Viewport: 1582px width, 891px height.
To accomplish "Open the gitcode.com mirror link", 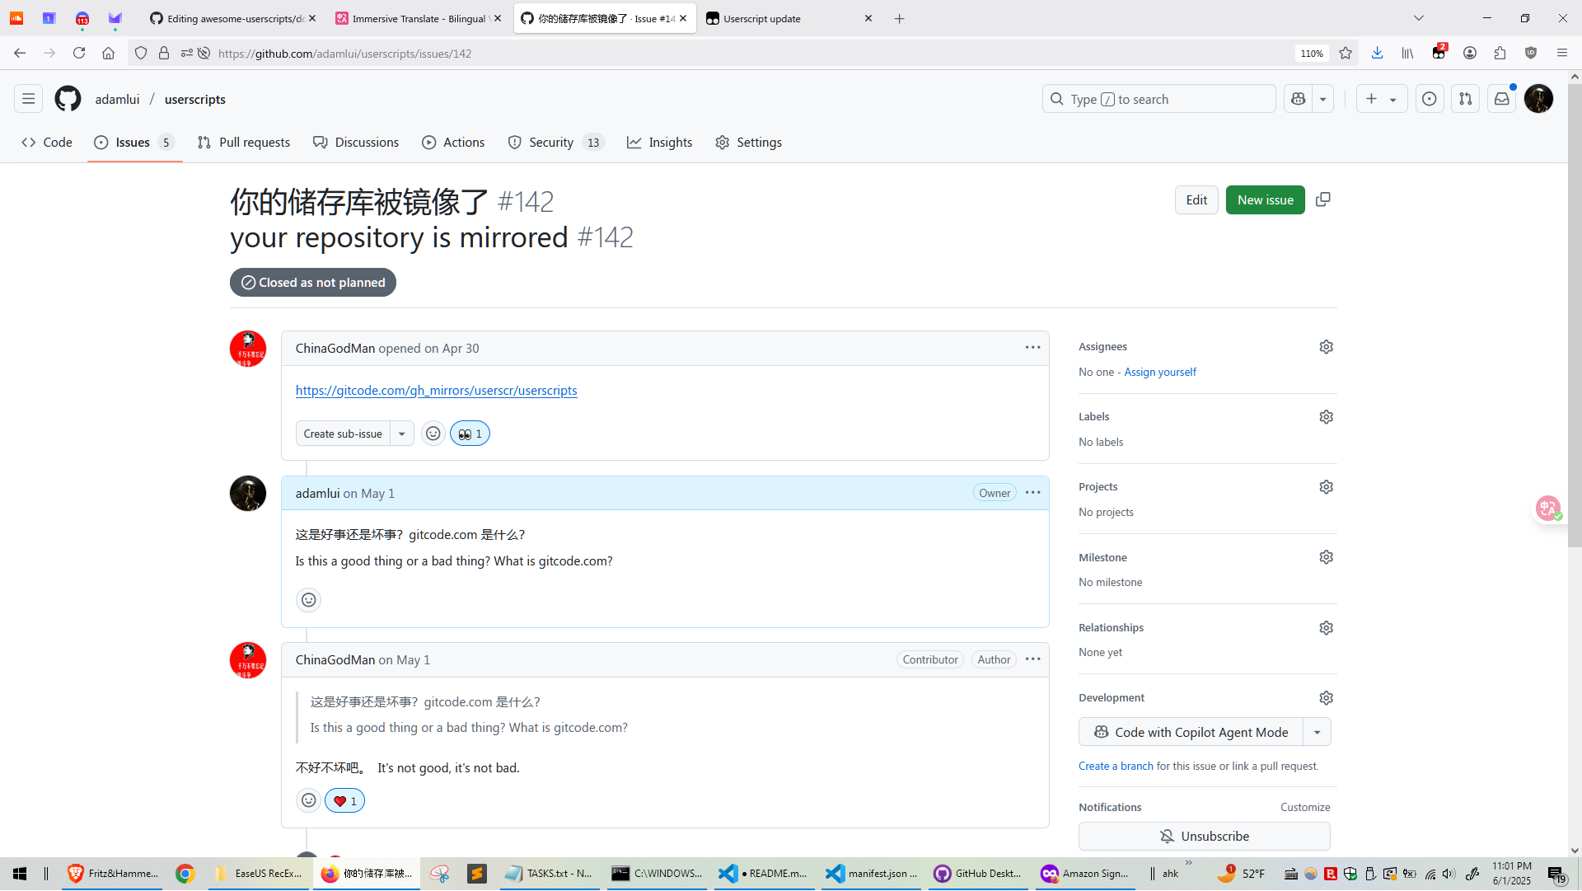I will 436,391.
